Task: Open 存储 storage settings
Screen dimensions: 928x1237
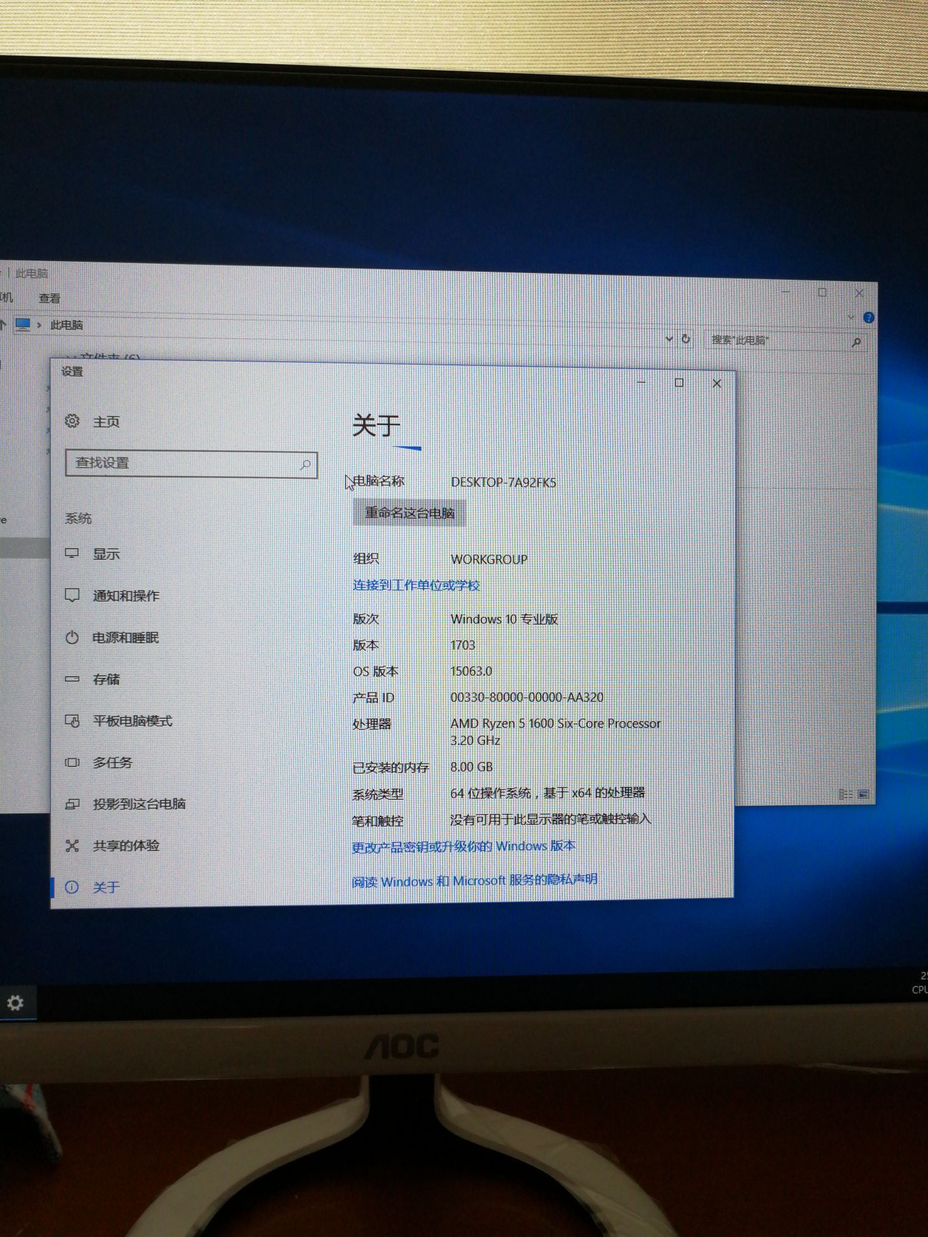Action: [x=106, y=679]
